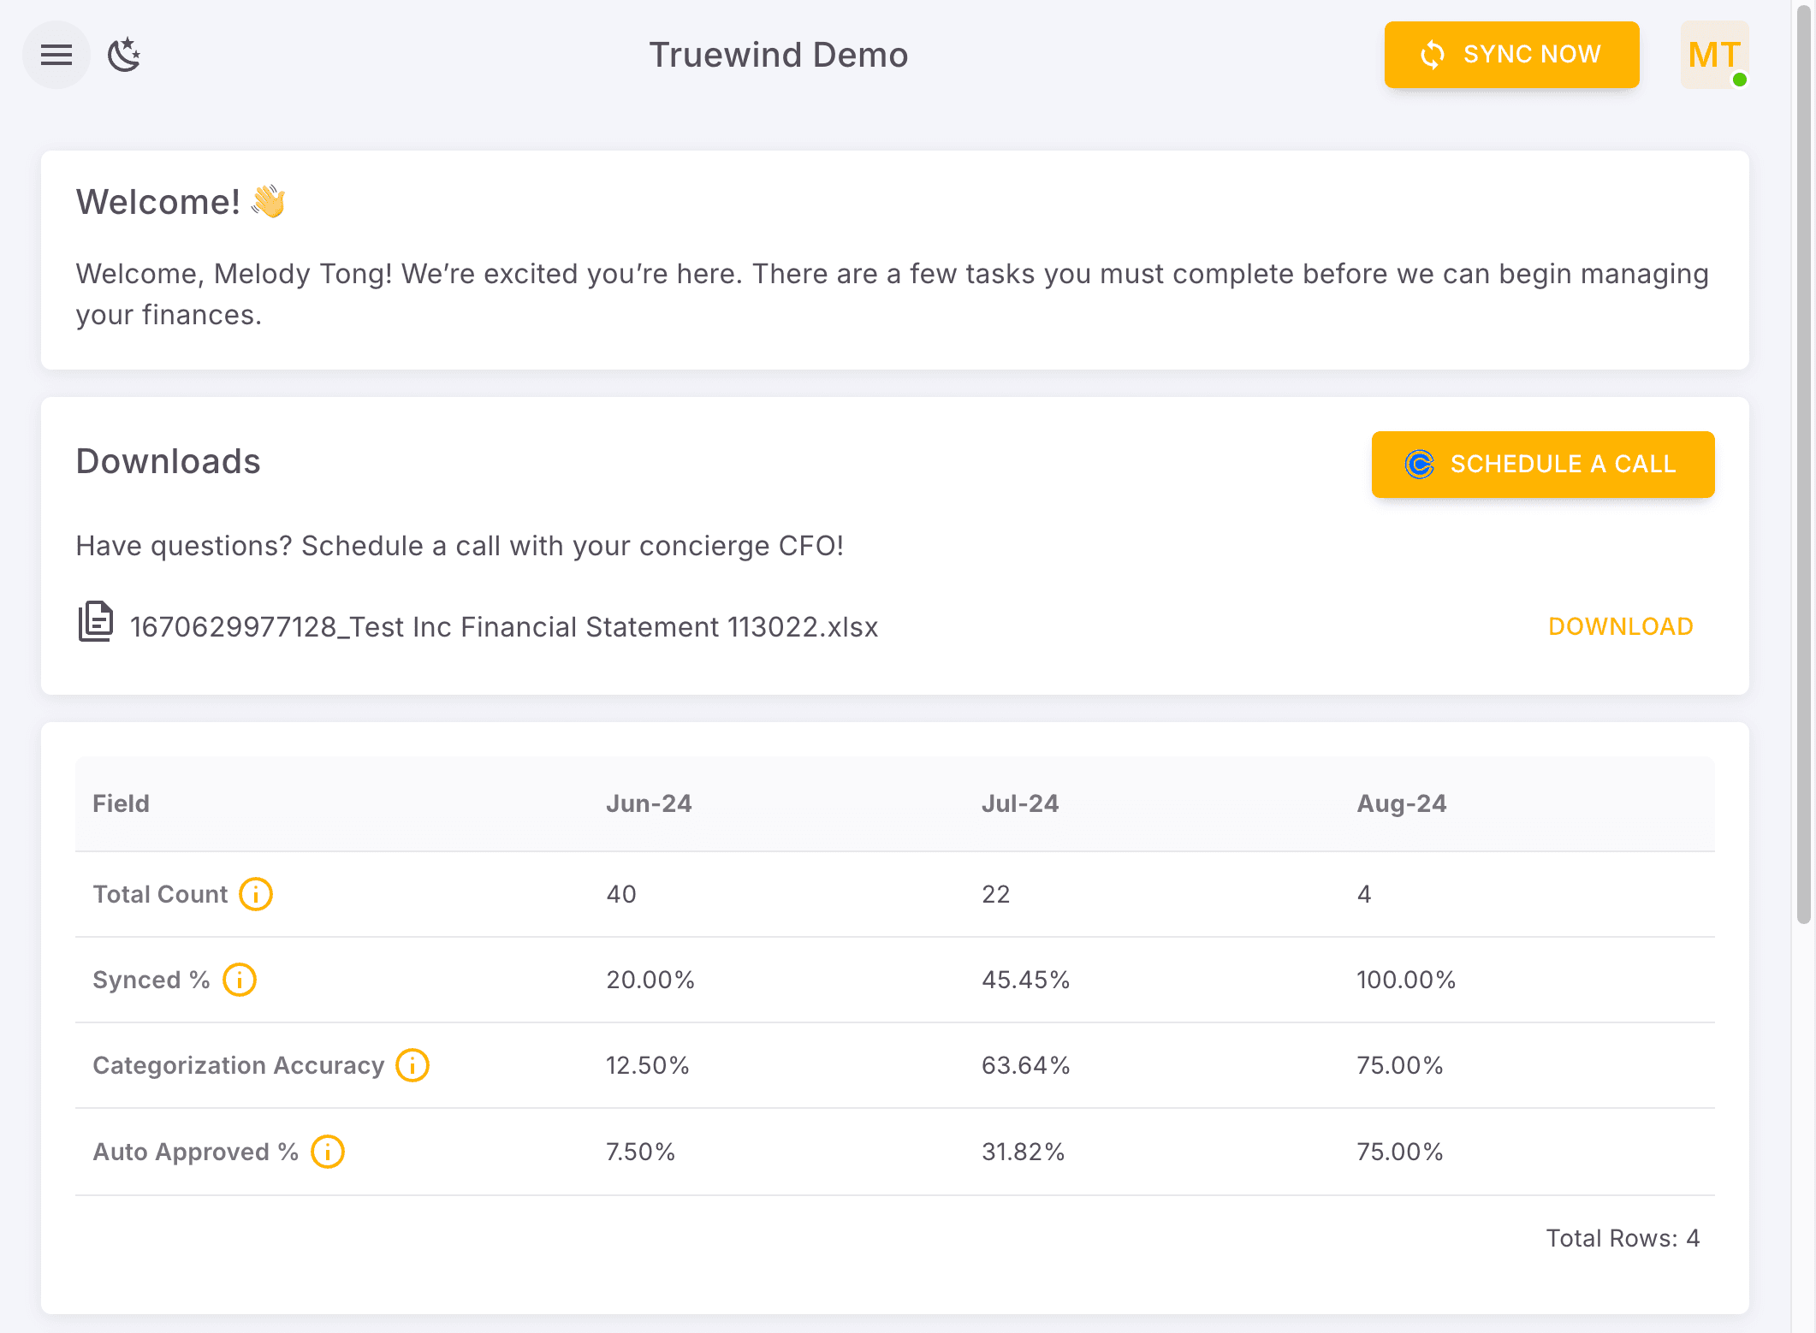Click the Synced % info icon

pos(240,980)
